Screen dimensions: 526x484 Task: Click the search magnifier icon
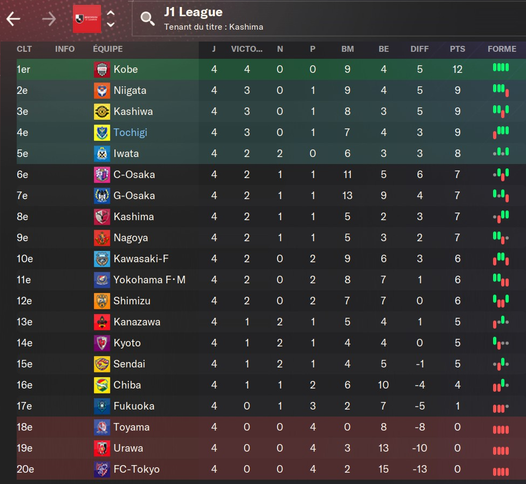pyautogui.click(x=147, y=19)
